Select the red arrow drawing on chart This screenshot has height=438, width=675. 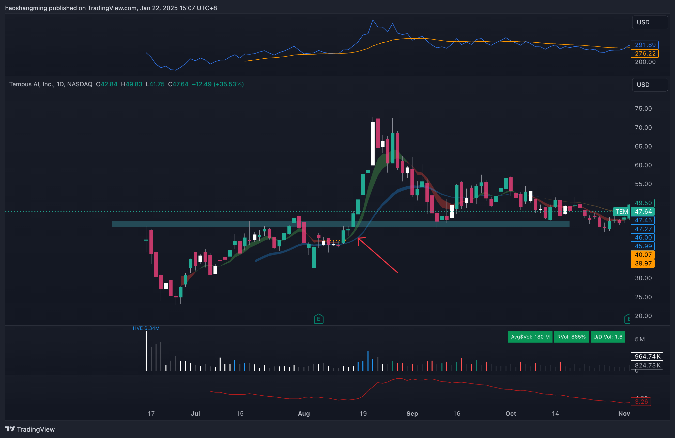pos(379,256)
